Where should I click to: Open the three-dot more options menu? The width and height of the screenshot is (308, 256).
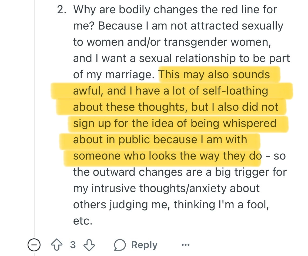pyautogui.click(x=186, y=245)
